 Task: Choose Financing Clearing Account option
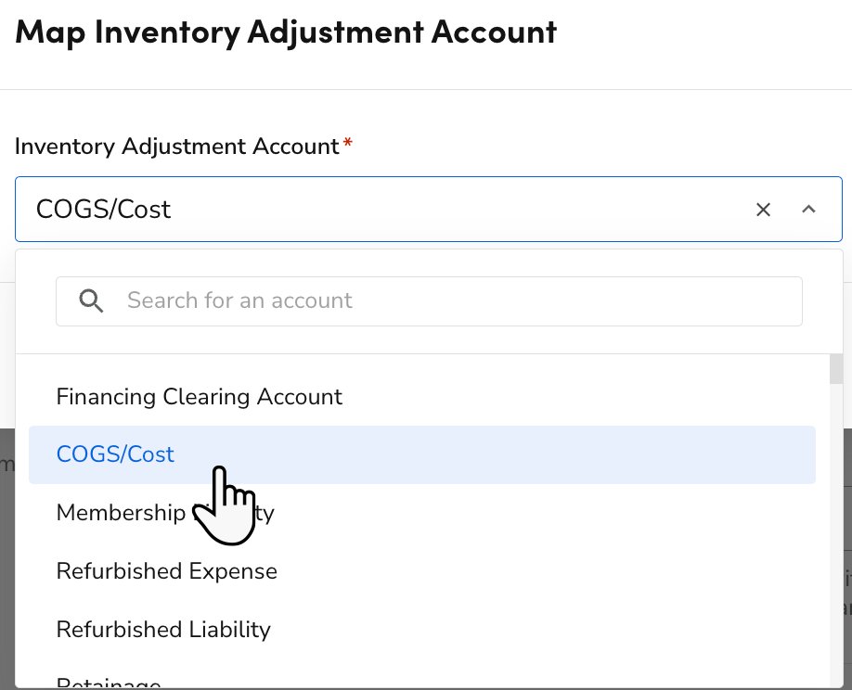point(199,396)
